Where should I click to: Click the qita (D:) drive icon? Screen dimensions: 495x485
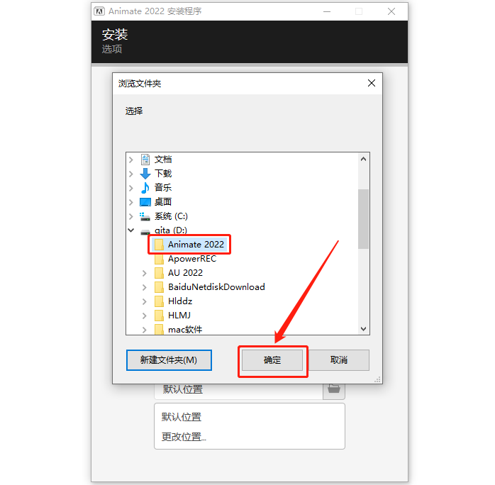click(145, 232)
